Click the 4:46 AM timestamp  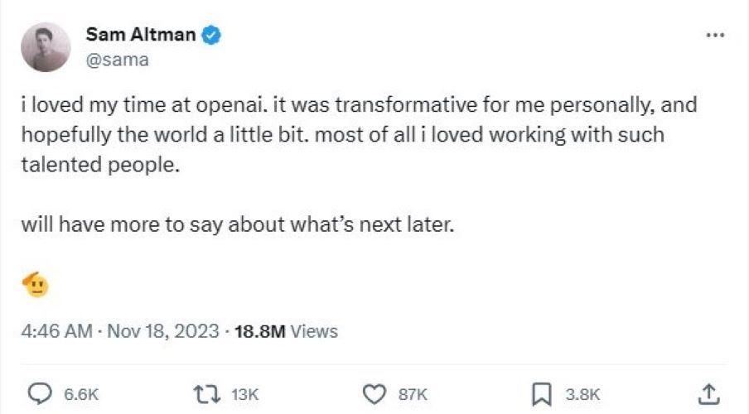56,331
